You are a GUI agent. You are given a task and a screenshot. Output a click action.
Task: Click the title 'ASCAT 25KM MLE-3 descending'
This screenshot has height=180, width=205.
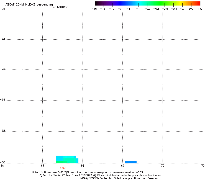(x=29, y=5)
